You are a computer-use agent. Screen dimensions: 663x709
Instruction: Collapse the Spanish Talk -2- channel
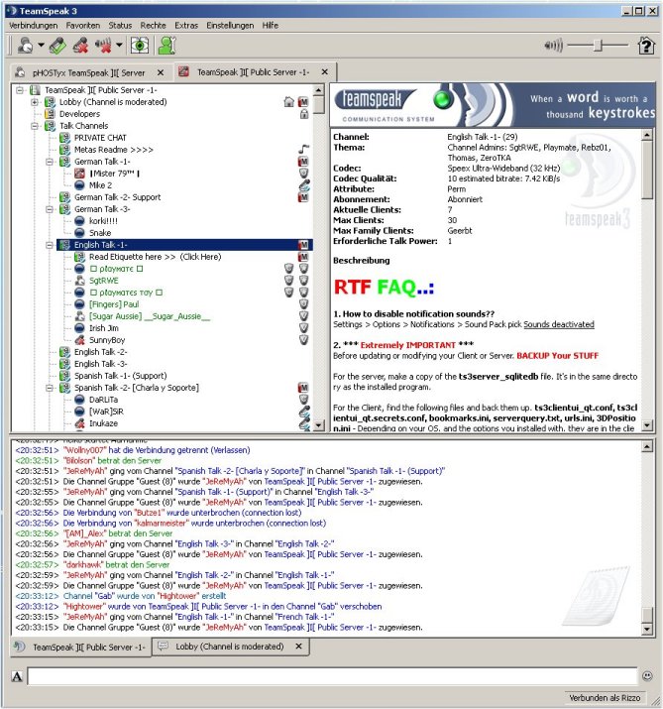pos(50,388)
